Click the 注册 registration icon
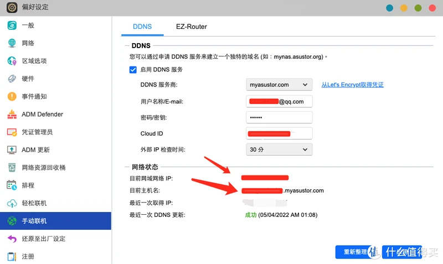Screen dimensions: 443x264 [x=12, y=256]
